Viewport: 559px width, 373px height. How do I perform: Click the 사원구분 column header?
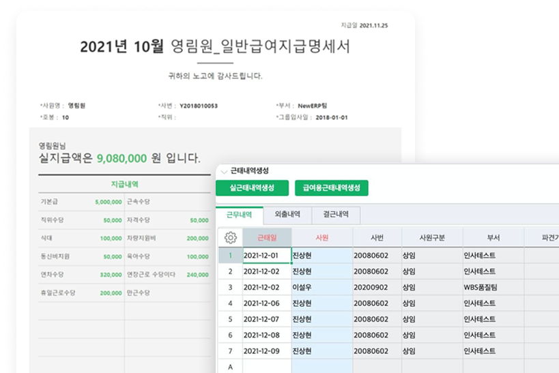431,237
